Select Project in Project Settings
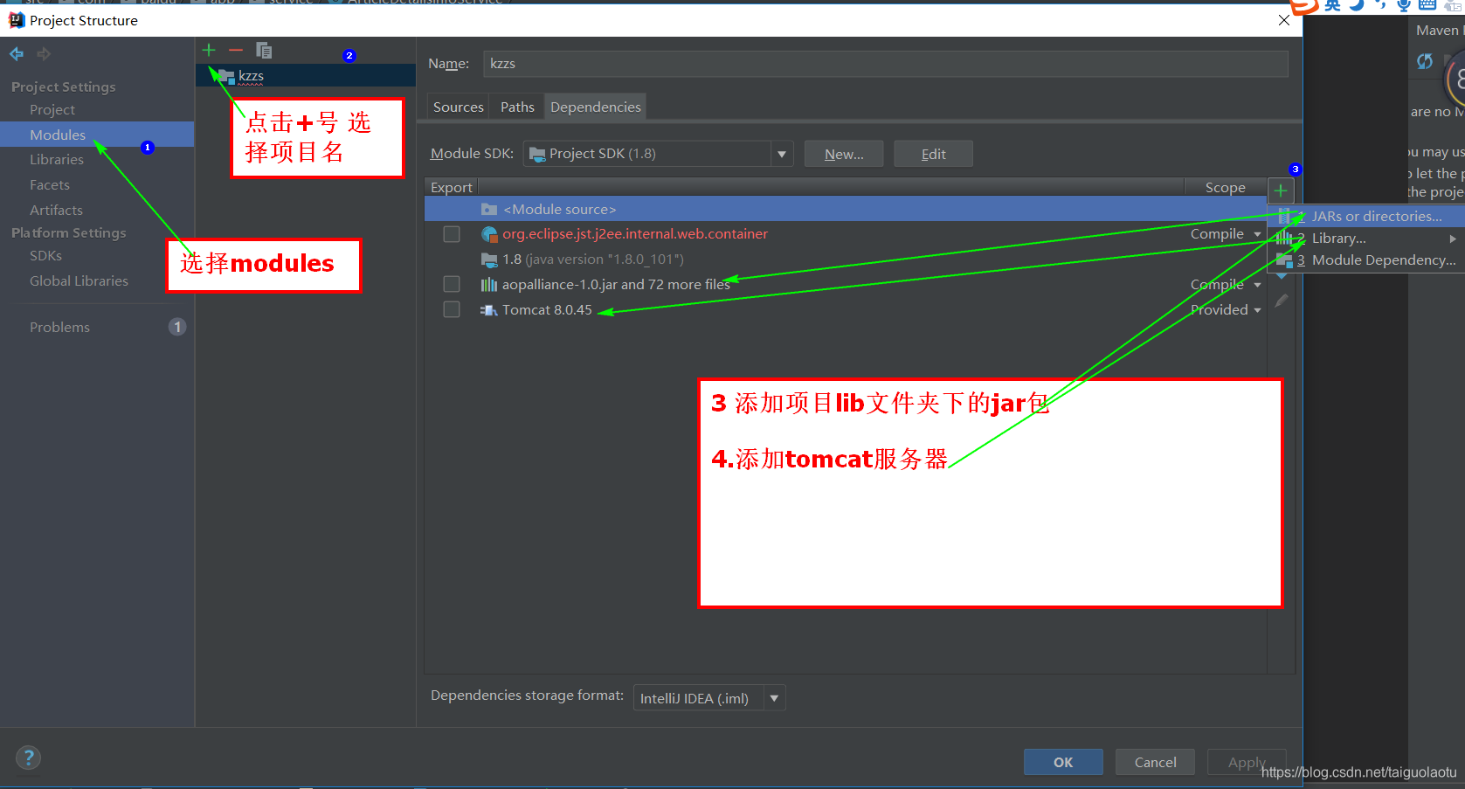Screen dimensions: 1465x789 [x=52, y=110]
